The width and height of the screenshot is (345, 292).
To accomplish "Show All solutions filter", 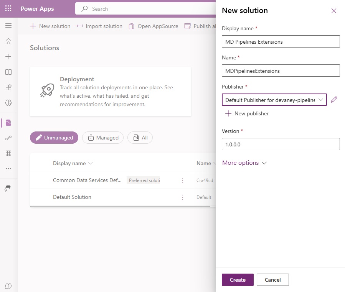I will [x=140, y=138].
